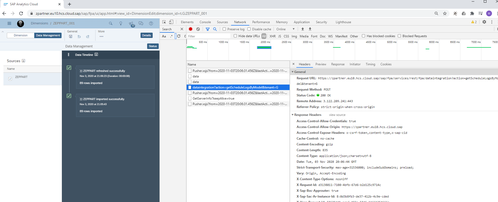Click the blue bar in network timeline overview
498x202 pixels.
point(264,47)
